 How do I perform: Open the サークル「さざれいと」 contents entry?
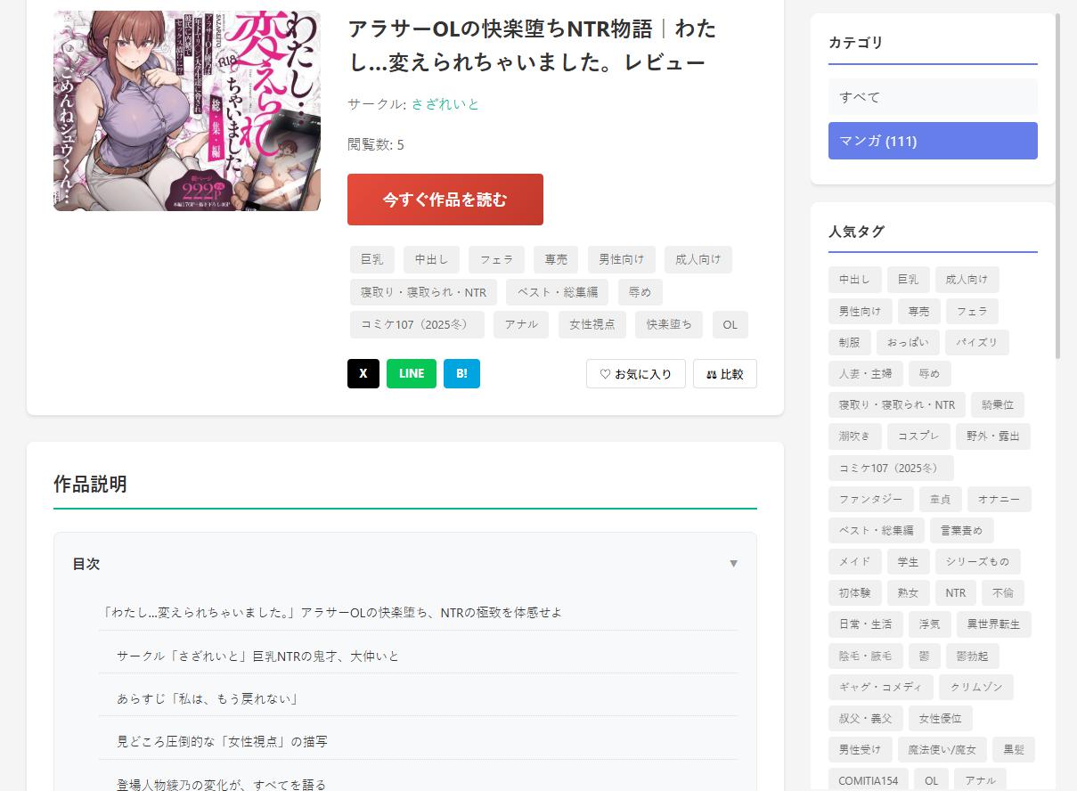[x=257, y=656]
